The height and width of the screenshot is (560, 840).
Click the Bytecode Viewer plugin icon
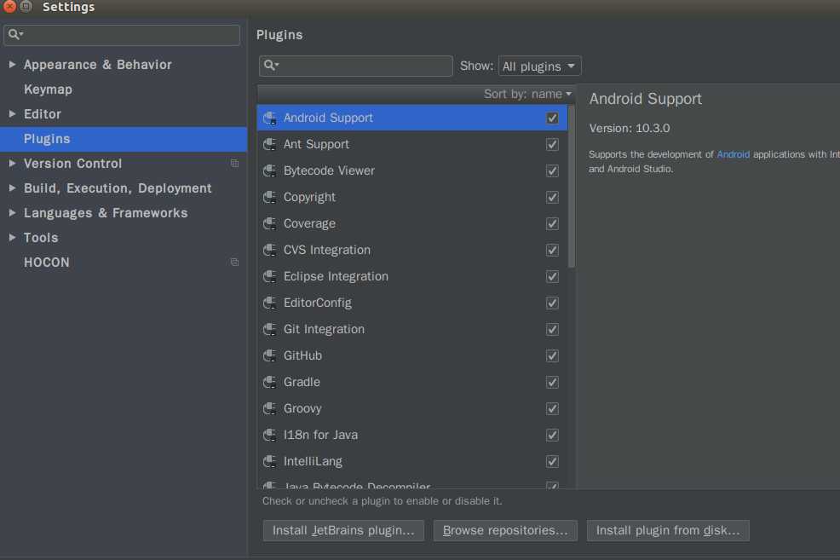(270, 170)
